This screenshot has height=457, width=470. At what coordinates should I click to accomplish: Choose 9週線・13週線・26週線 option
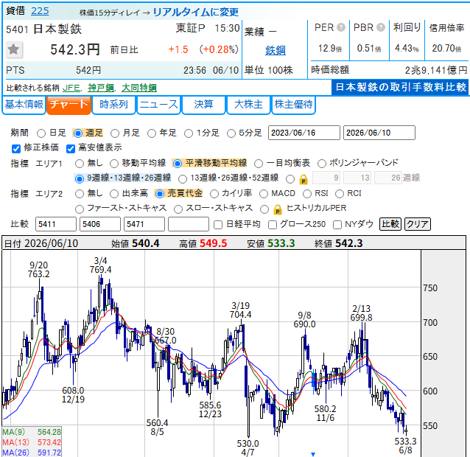click(80, 178)
